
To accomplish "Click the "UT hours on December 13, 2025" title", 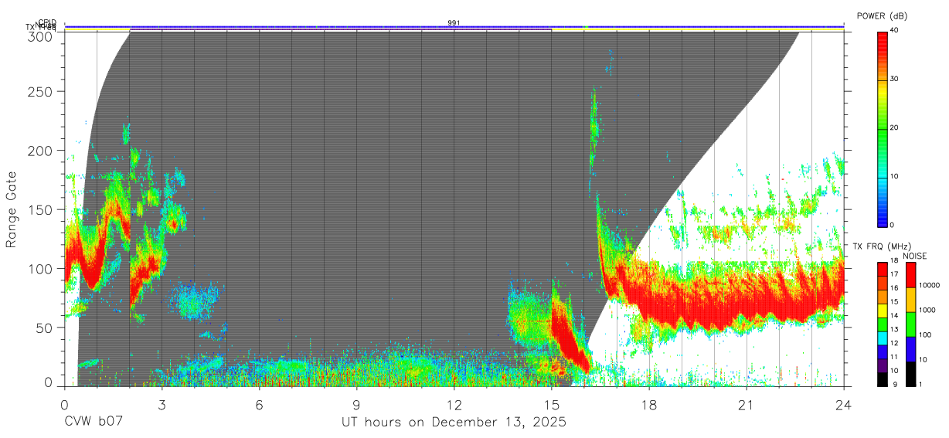I will [x=454, y=423].
